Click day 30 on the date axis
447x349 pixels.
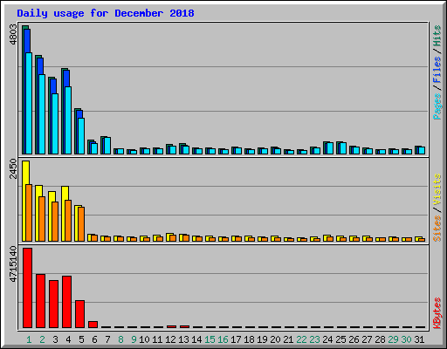click(406, 339)
